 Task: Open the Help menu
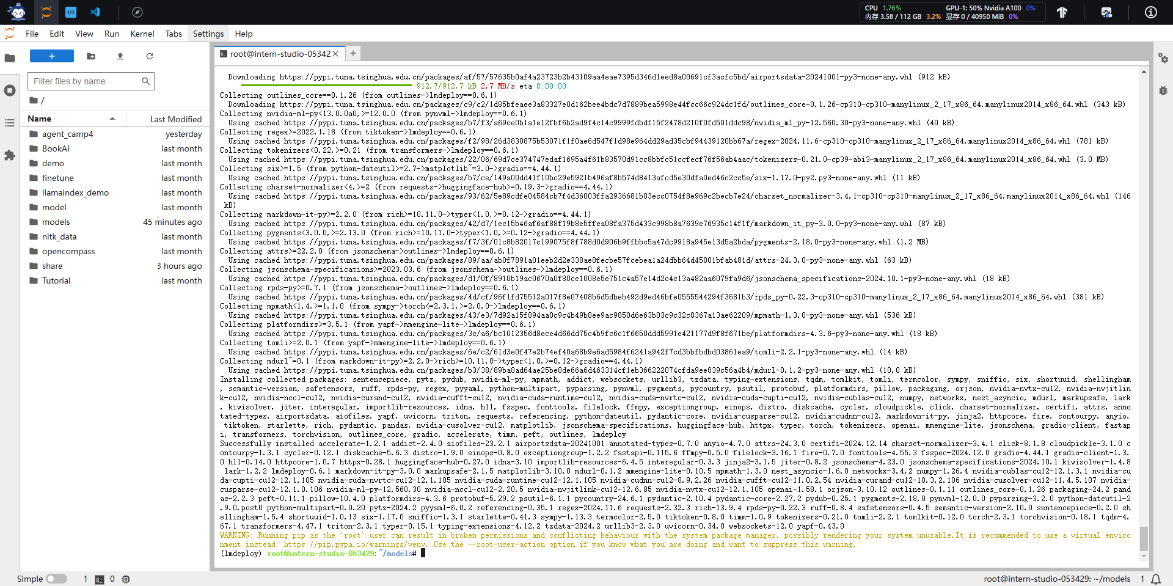pyautogui.click(x=244, y=34)
